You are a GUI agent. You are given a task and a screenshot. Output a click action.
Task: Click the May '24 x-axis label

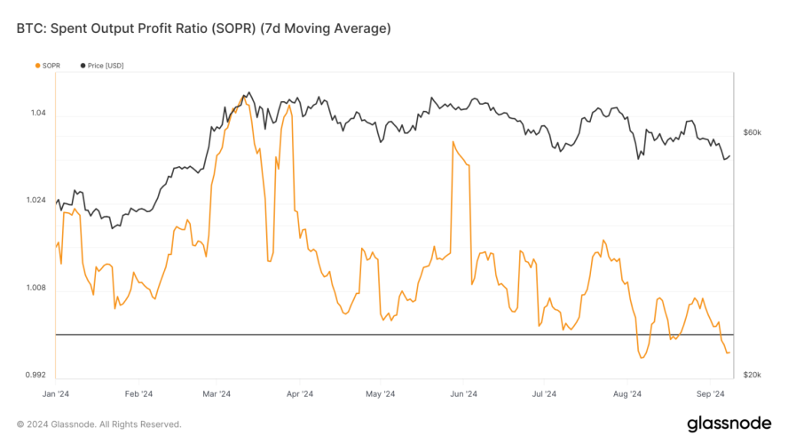380,392
